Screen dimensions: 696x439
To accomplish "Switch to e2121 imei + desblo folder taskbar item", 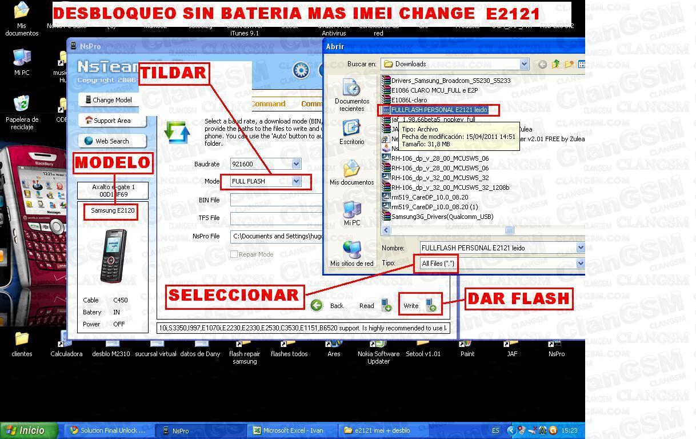I will [x=383, y=430].
